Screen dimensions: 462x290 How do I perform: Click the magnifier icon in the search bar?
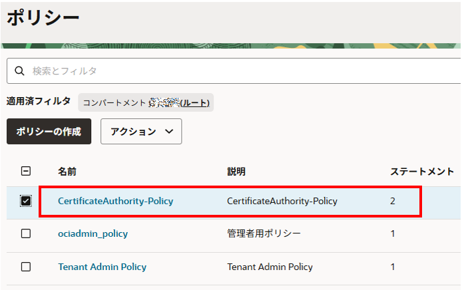[19, 71]
